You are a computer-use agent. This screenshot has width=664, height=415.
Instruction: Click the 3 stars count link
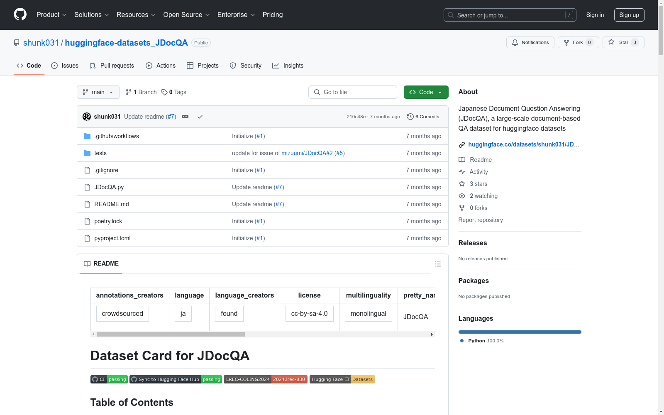click(x=478, y=184)
